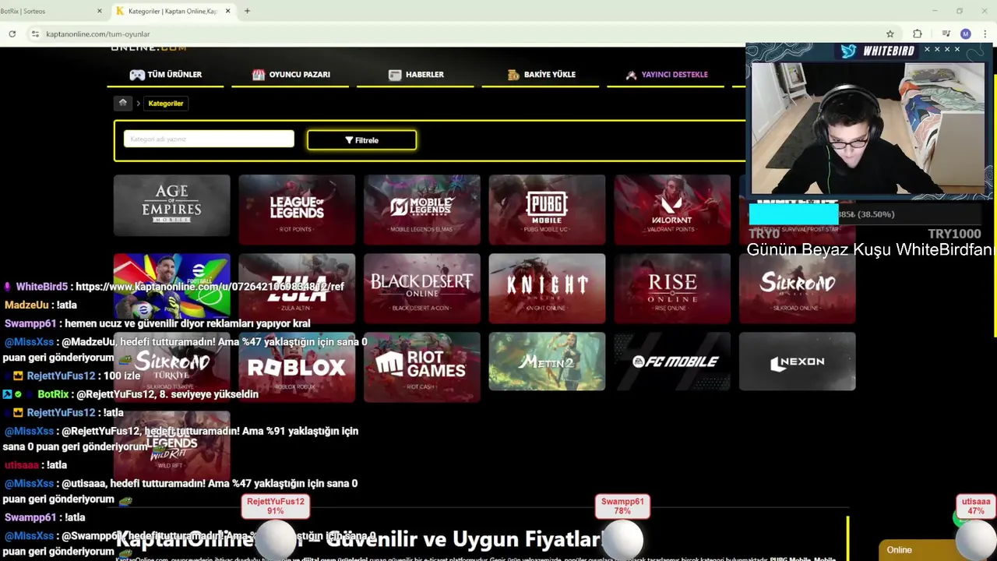The width and height of the screenshot is (997, 561).
Task: Open PUBG Mobile UC category
Action: click(x=547, y=210)
